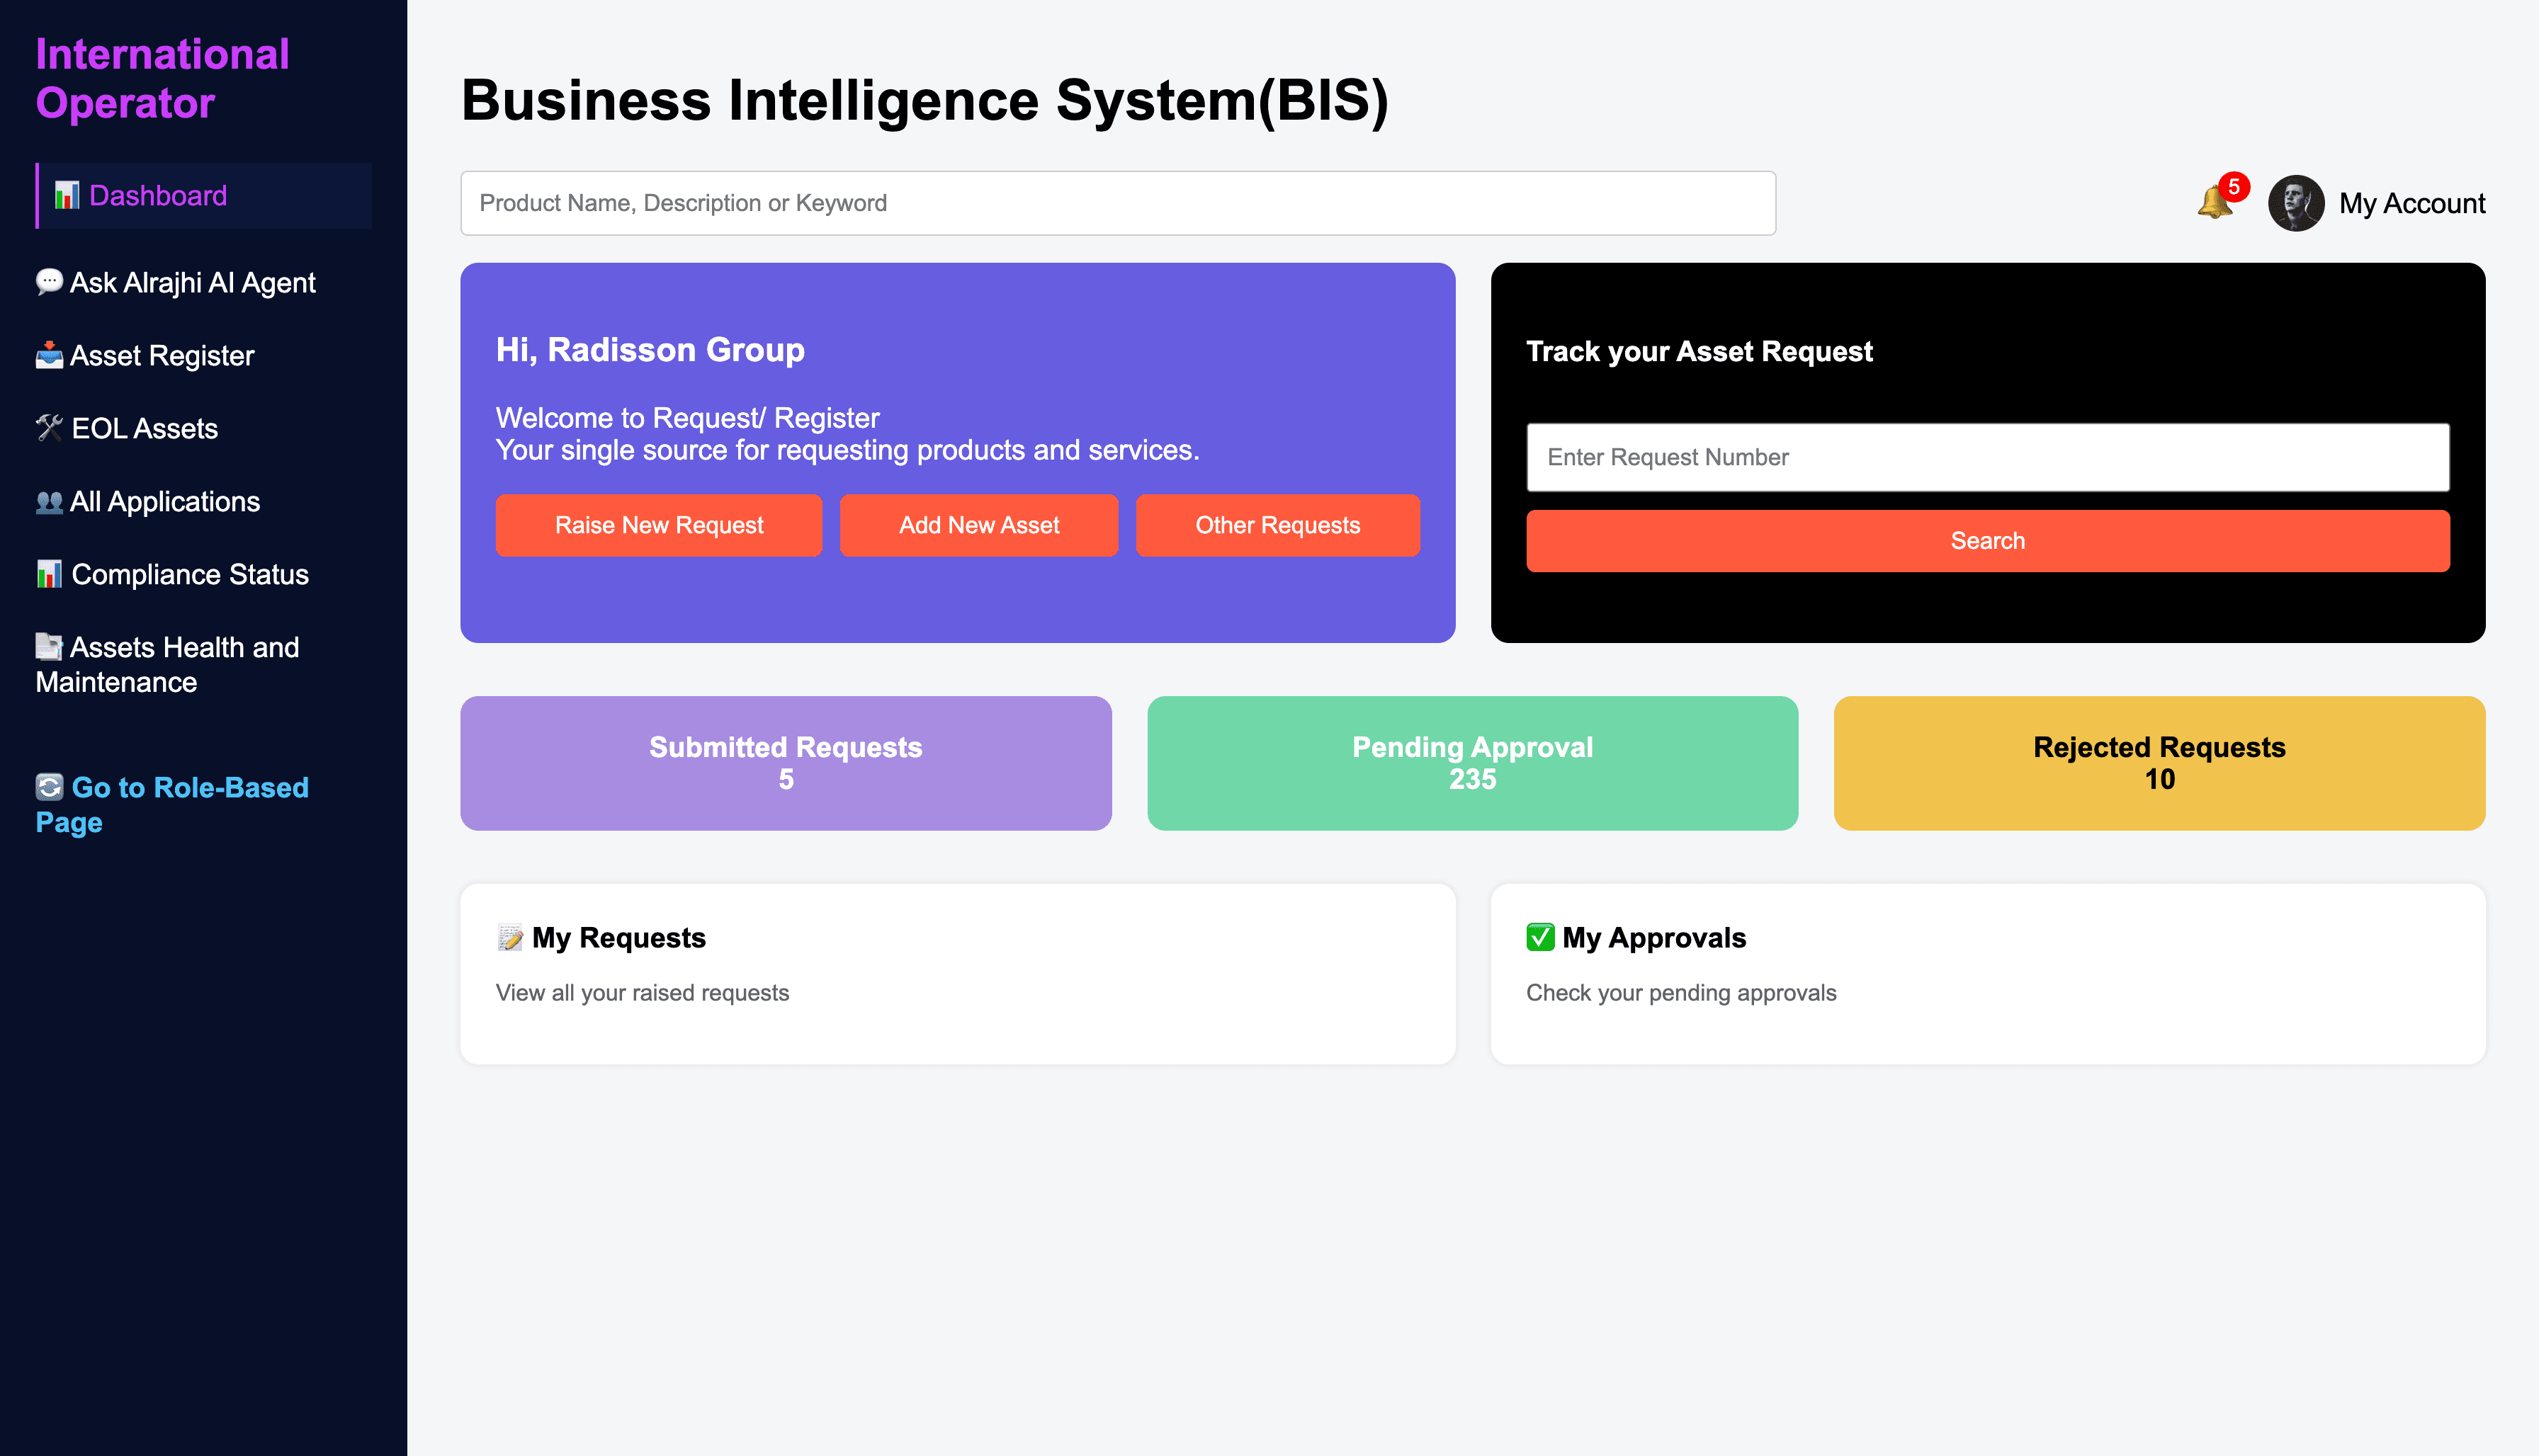
Task: Click the user profile avatar picture
Action: 2296,203
